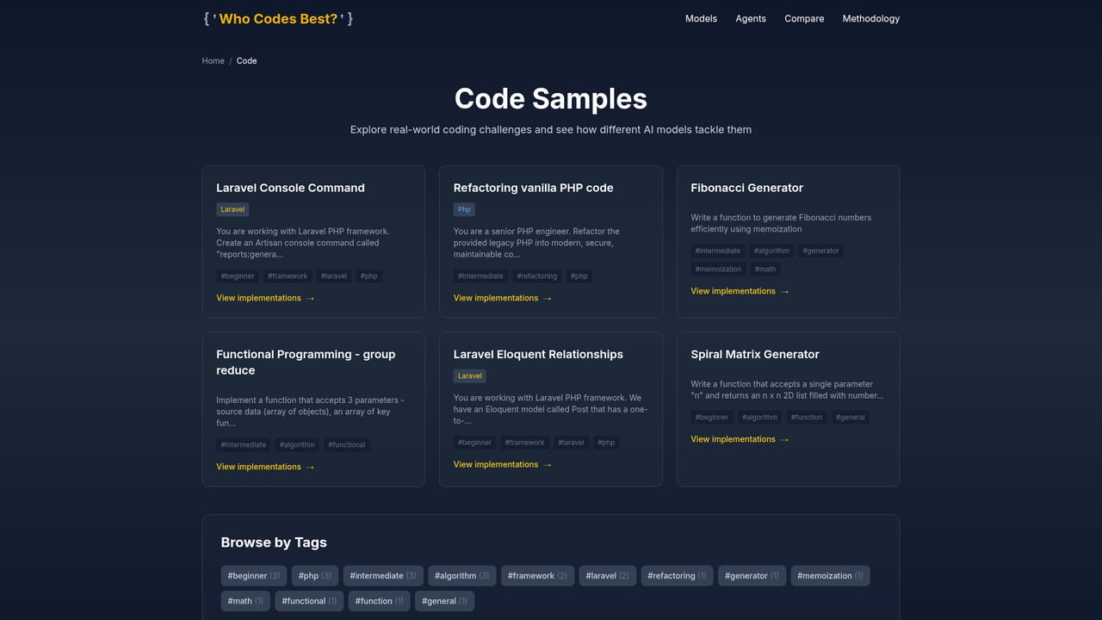Filter by #function tag in Browse by Tags
1102x620 pixels.
point(380,601)
